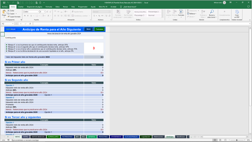Click Accesibilidad status bar message
The image size is (252, 142).
[x=25, y=140]
